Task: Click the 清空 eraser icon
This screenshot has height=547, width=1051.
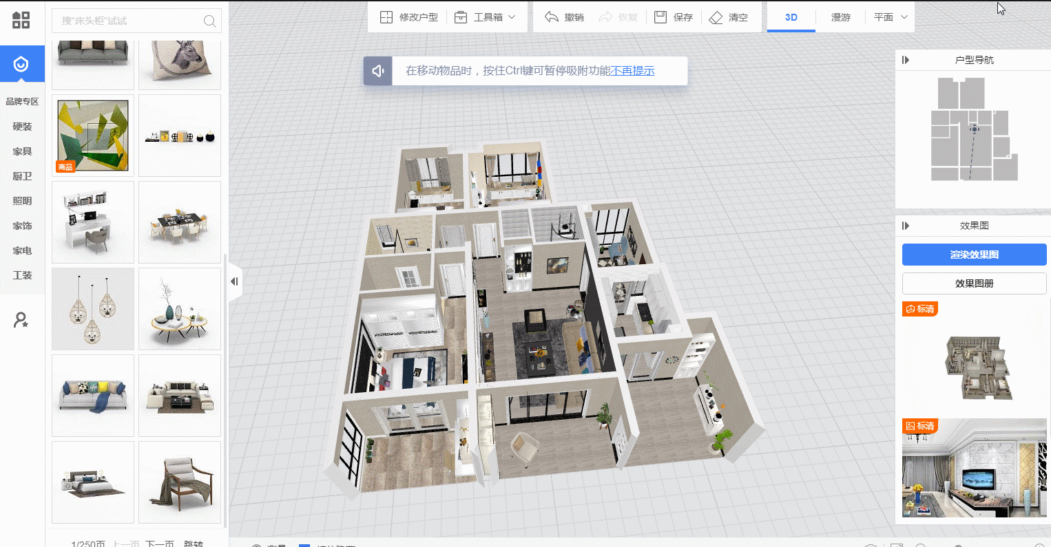Action: 716,17
